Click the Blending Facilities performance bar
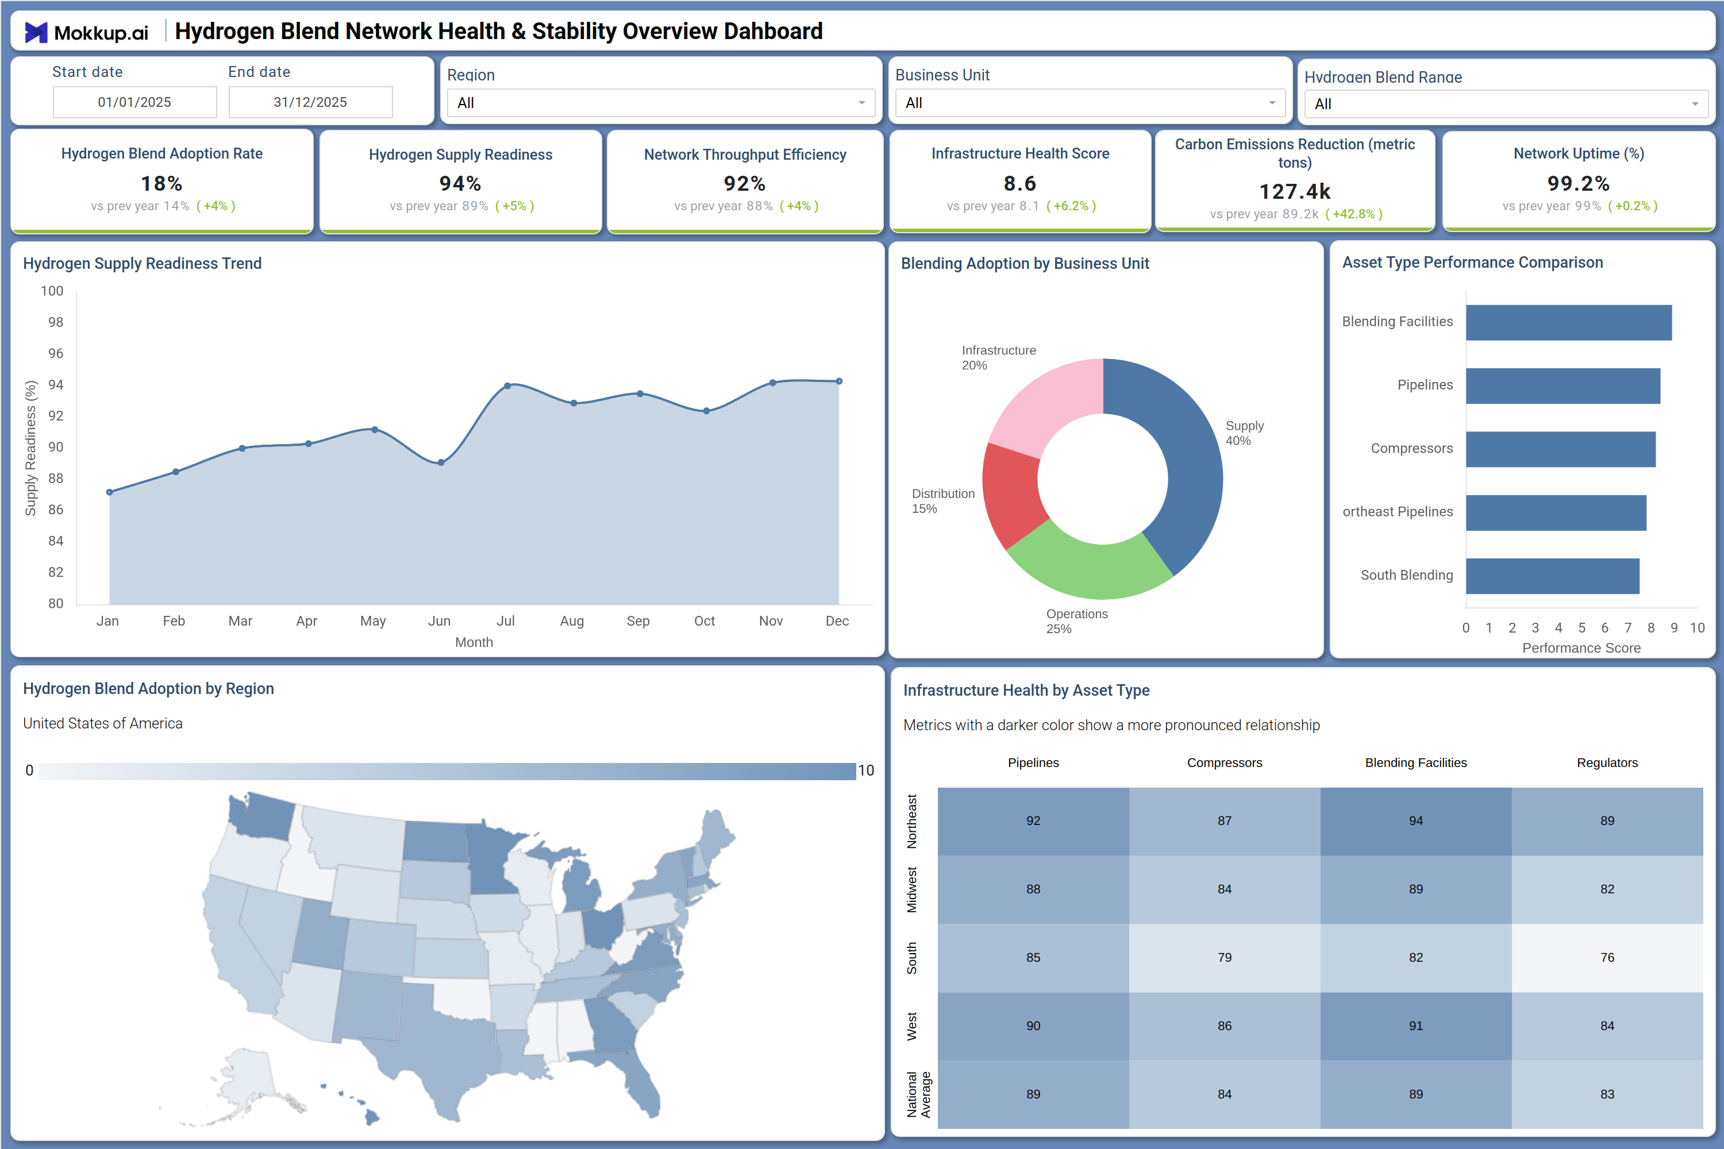 [1569, 322]
